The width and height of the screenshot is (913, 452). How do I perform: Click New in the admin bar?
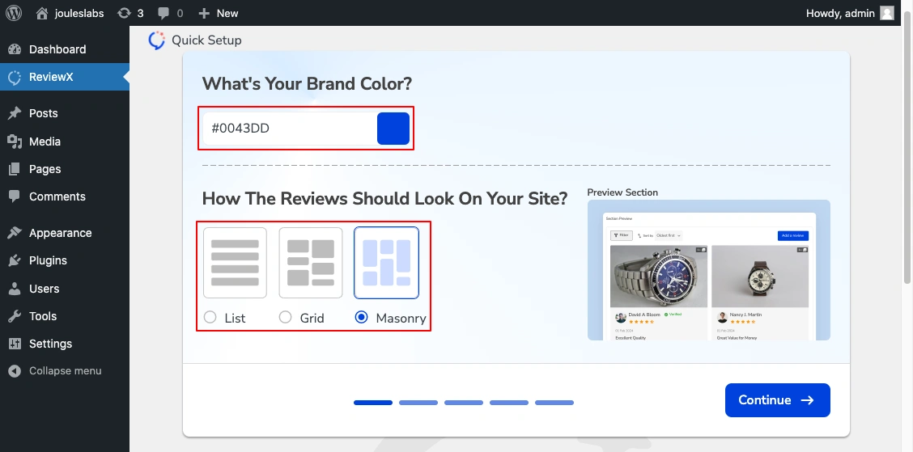[x=227, y=13]
